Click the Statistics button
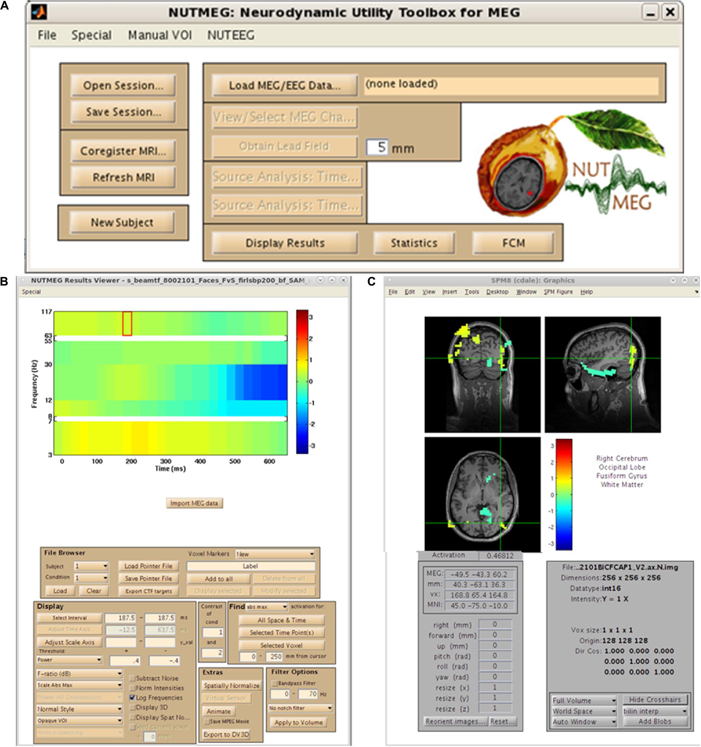The width and height of the screenshot is (701, 747). (414, 243)
